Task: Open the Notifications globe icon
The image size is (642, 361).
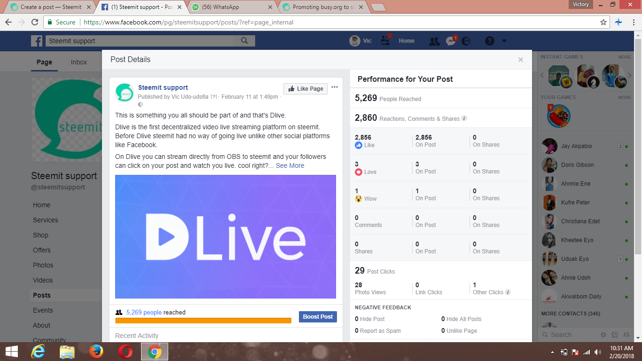Action: (x=466, y=41)
